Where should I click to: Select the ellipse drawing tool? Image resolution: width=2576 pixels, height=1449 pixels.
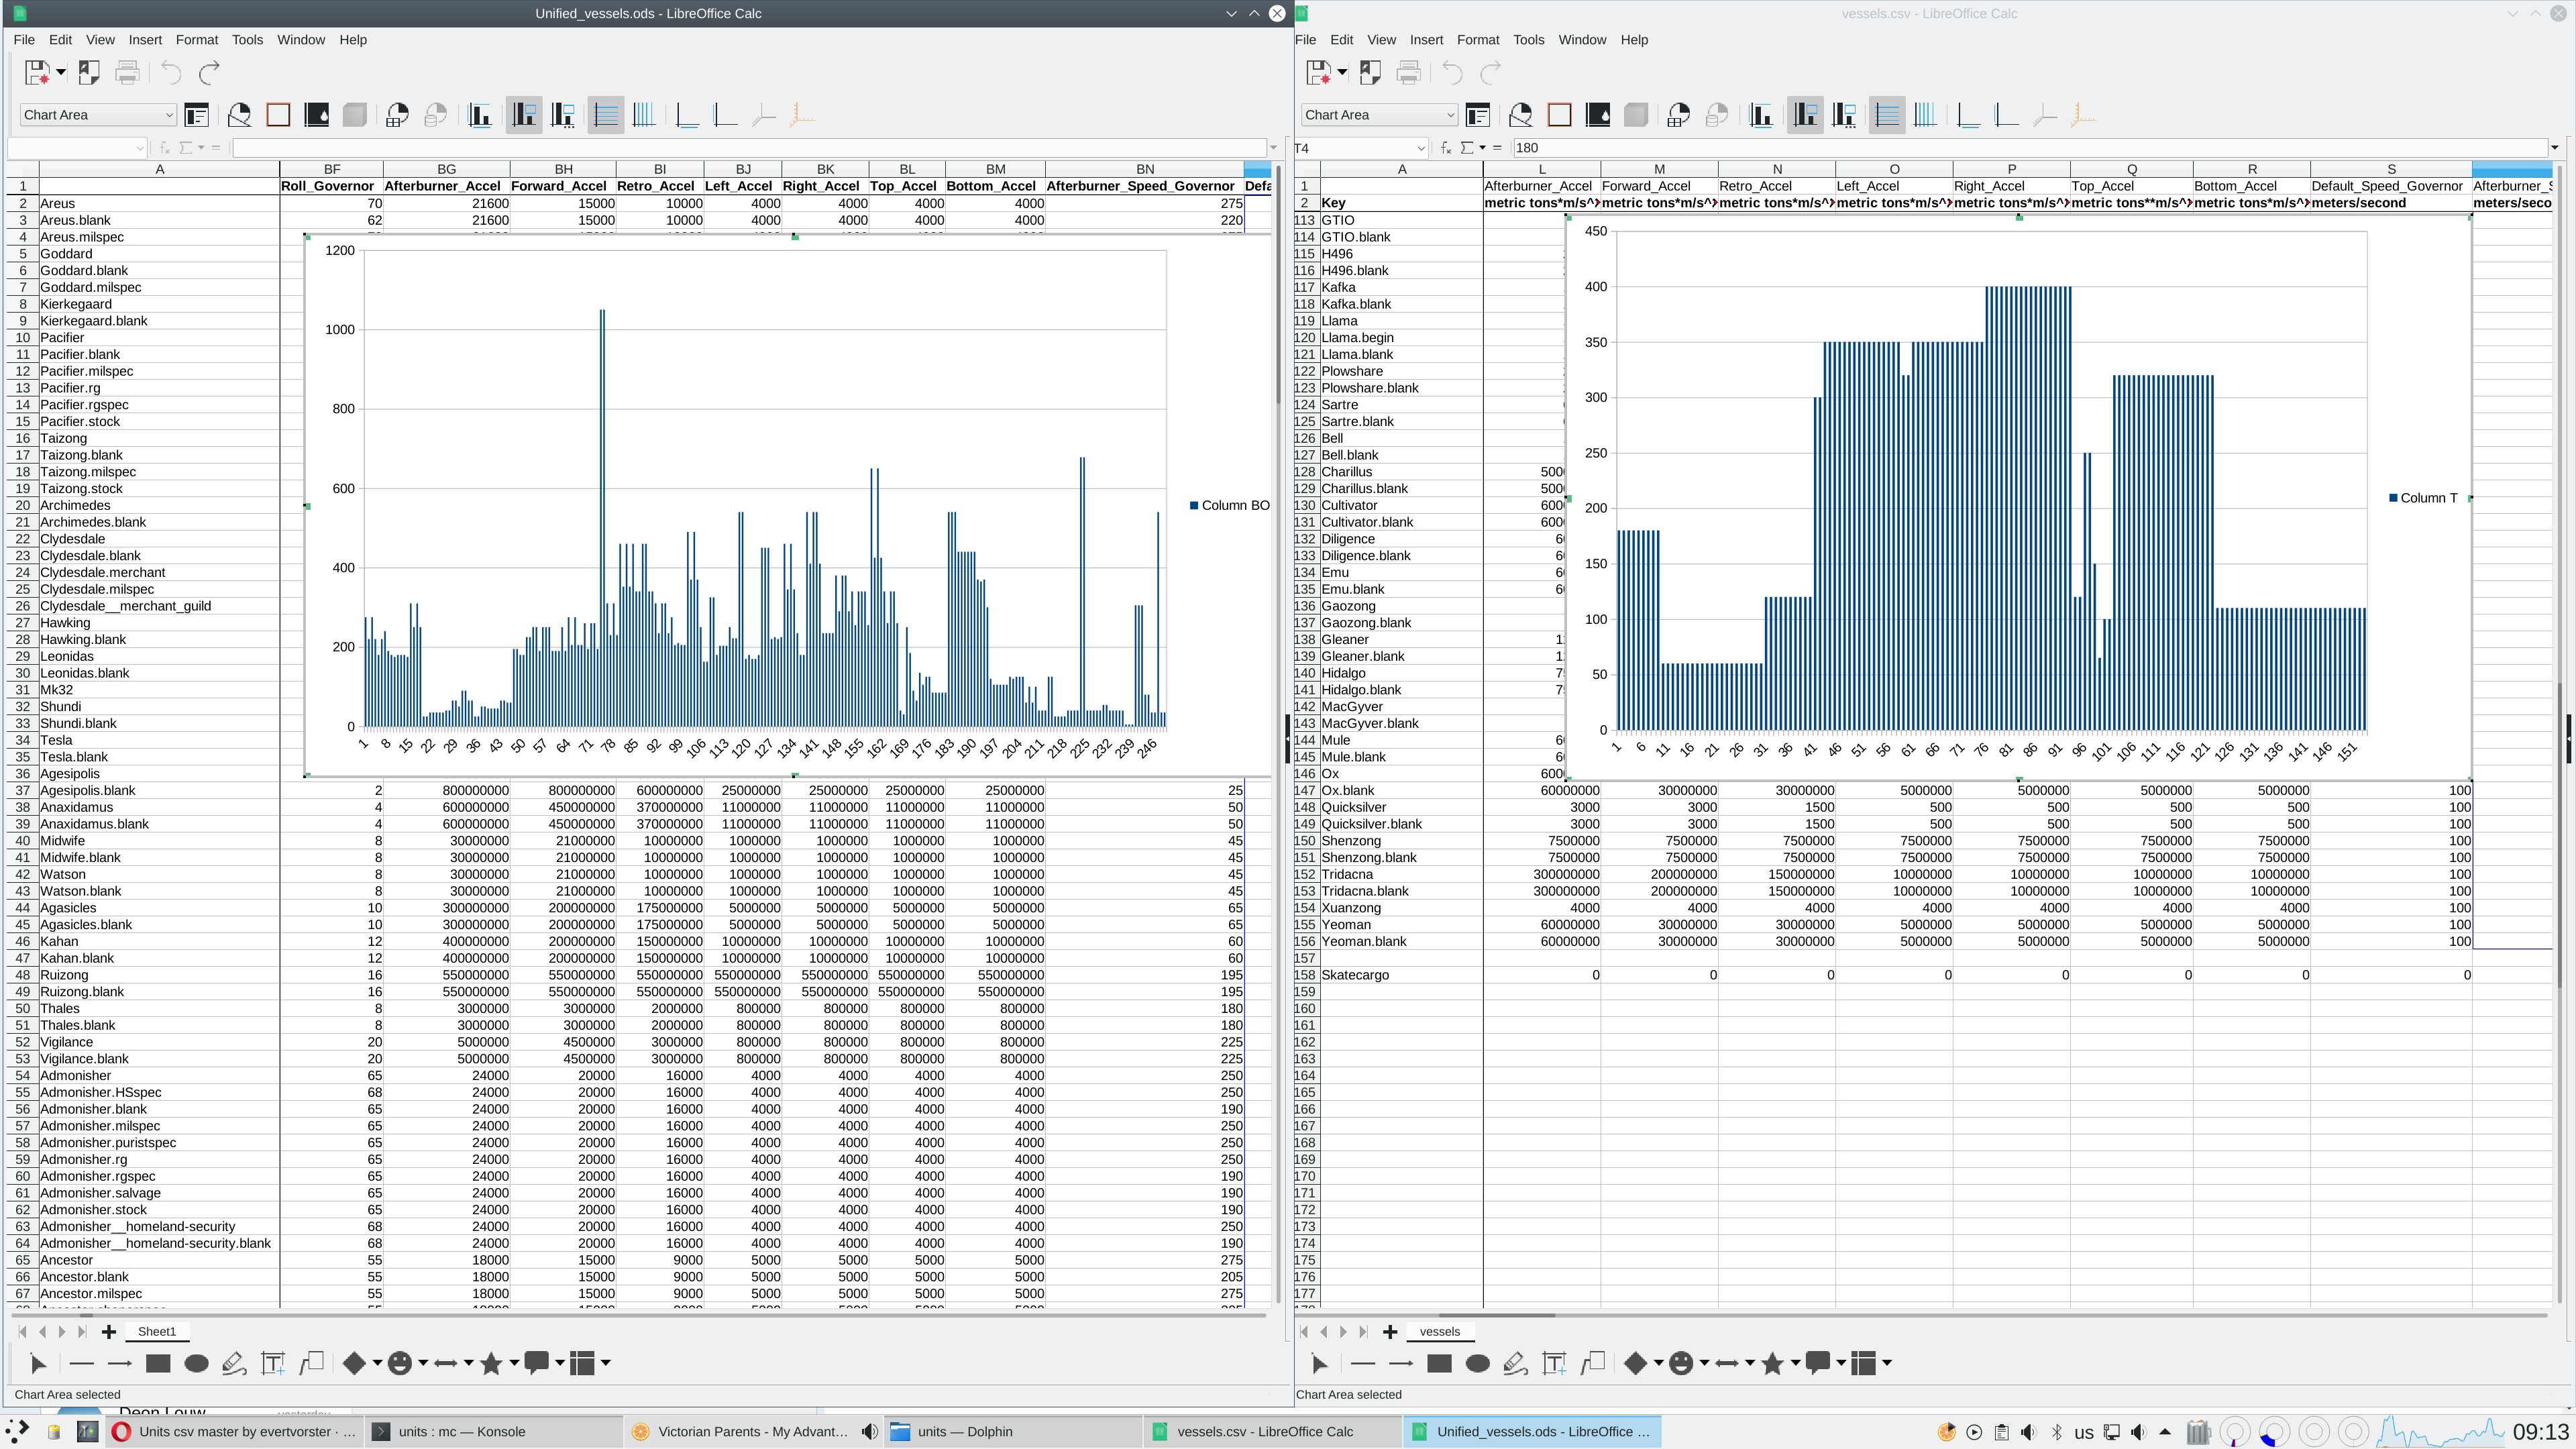point(197,1363)
